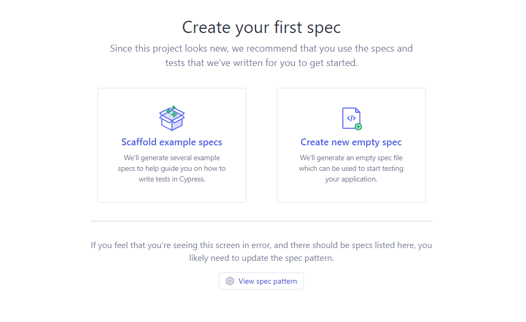Click the green plus badge on the file icon
Screen dimensions: 526x322
click(x=358, y=127)
